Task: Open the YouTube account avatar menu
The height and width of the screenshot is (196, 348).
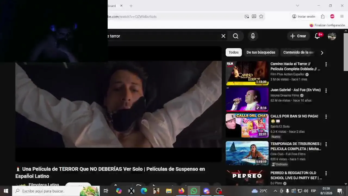Action: tap(332, 36)
